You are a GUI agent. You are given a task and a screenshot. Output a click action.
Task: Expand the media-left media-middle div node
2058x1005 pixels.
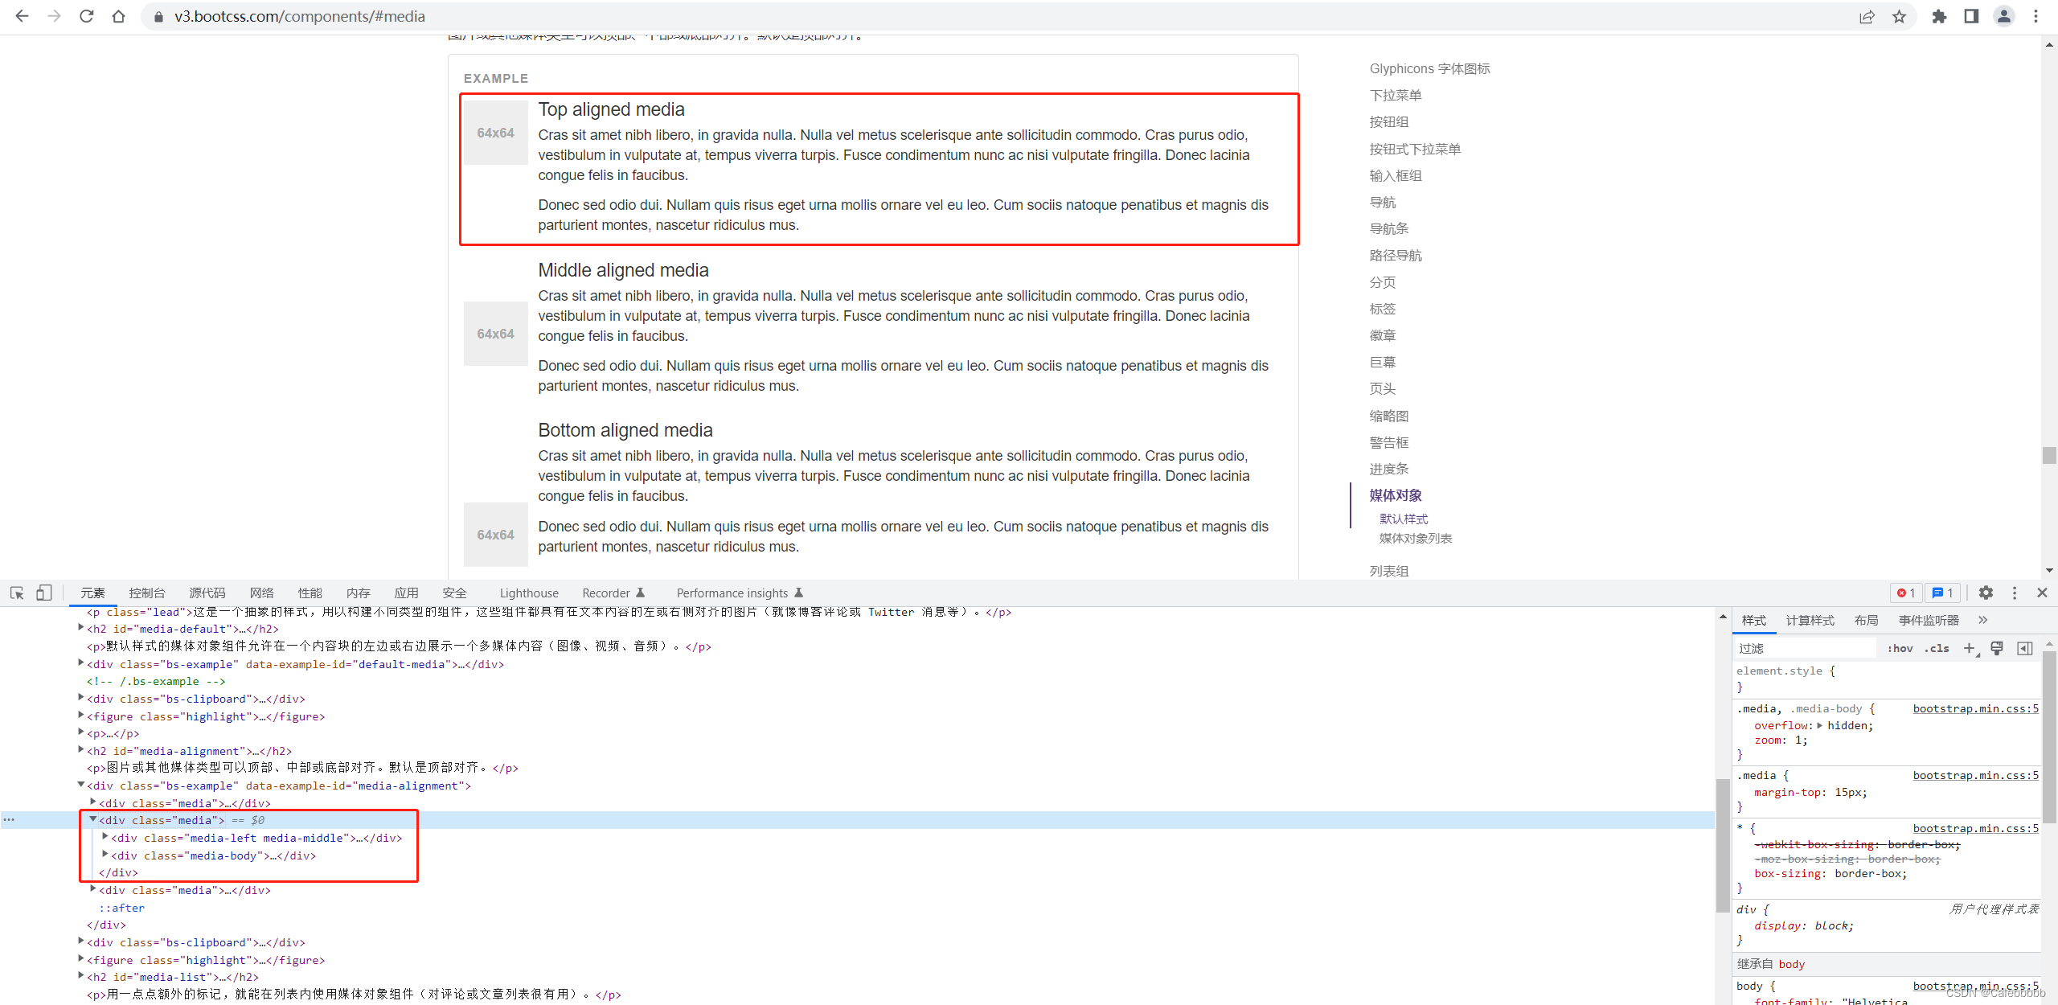[105, 837]
